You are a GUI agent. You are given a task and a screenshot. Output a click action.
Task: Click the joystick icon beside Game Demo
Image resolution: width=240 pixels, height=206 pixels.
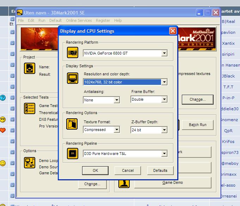(x=124, y=184)
